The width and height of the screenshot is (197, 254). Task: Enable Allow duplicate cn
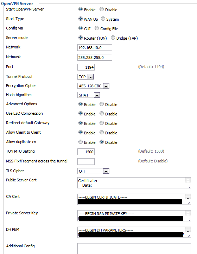coord(81,142)
